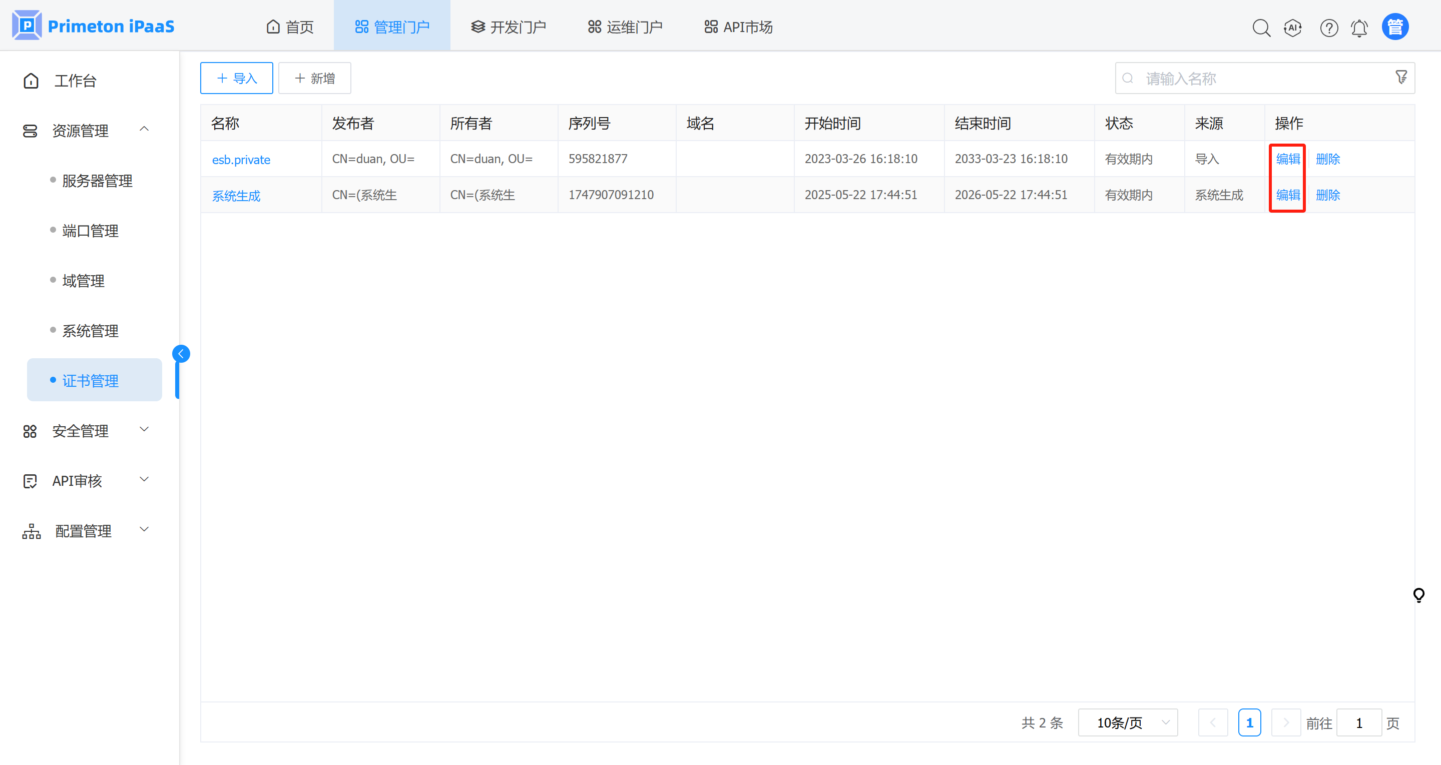The image size is (1441, 765).
Task: Click the filter funnel icon in search box
Action: (1401, 77)
